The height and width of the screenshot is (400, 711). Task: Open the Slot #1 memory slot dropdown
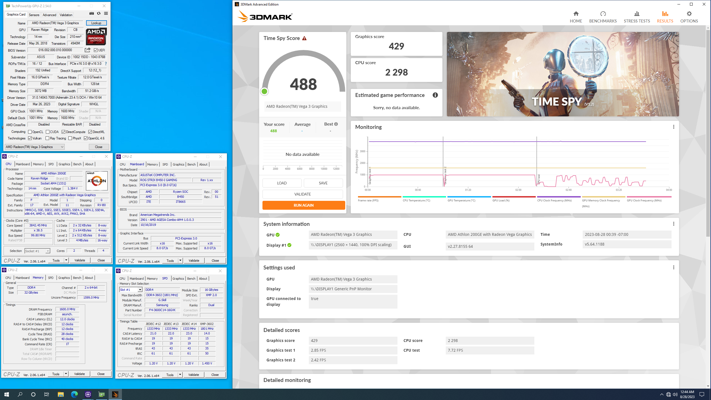131,290
